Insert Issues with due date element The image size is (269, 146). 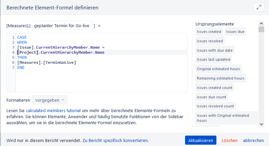(215, 50)
